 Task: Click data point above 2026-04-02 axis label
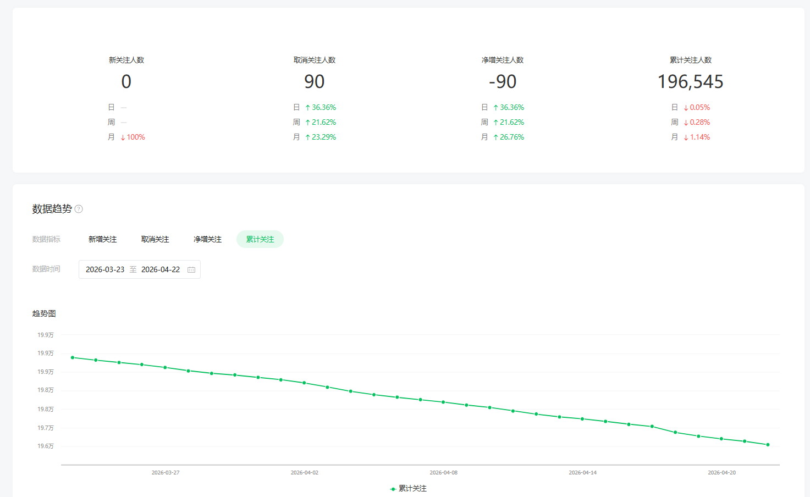[x=304, y=383]
